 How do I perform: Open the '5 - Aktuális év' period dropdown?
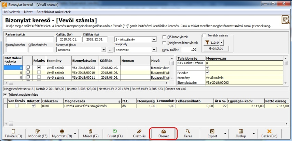154,40
